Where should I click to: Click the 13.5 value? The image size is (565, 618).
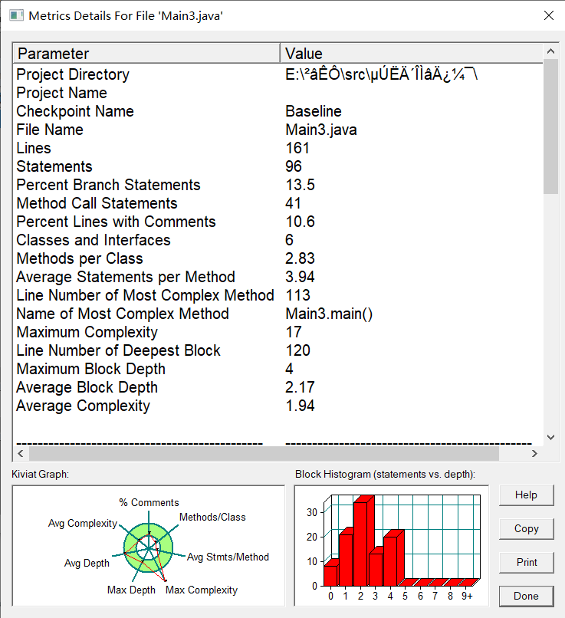pos(300,185)
